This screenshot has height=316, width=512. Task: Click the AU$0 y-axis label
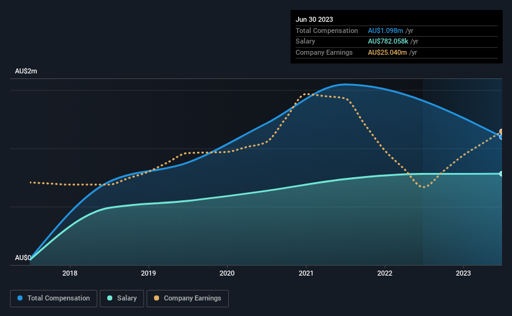(23, 258)
